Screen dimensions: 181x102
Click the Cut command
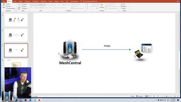8,4
